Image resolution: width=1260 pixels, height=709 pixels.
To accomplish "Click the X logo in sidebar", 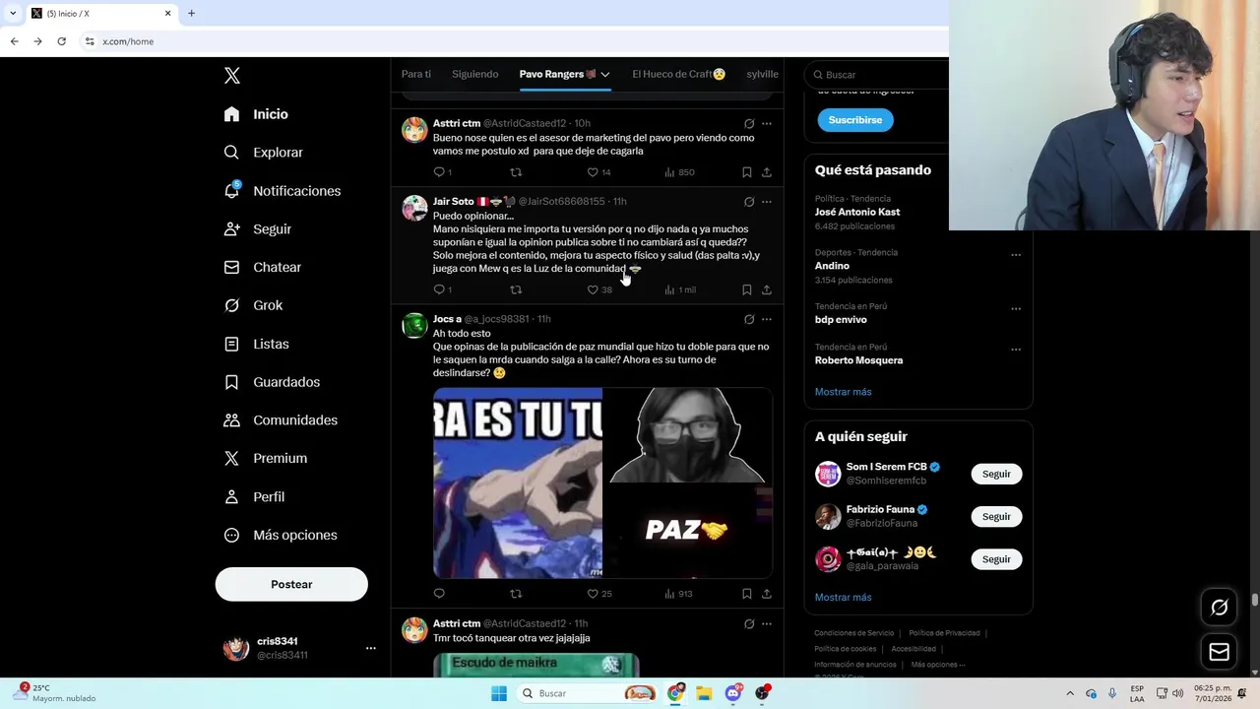I will coord(231,76).
